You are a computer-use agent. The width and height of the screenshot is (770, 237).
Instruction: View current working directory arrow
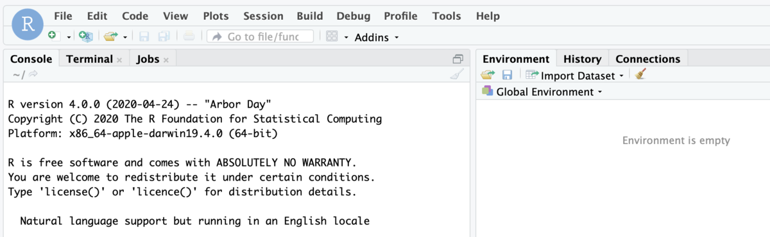click(33, 75)
